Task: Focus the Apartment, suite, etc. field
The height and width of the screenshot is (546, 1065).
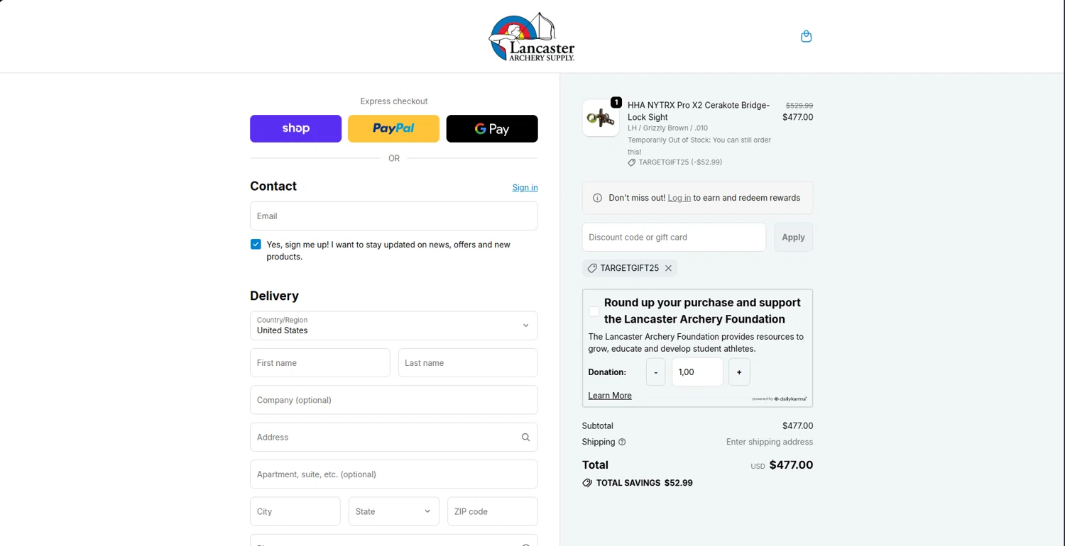Action: click(394, 474)
